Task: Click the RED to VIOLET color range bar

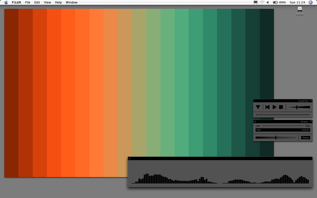Action: 283,130
